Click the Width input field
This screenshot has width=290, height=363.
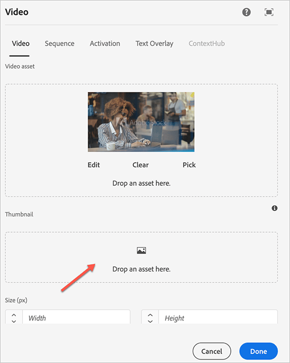click(76, 317)
